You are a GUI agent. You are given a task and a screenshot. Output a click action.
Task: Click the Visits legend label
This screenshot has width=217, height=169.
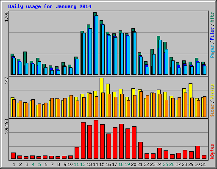212,92
